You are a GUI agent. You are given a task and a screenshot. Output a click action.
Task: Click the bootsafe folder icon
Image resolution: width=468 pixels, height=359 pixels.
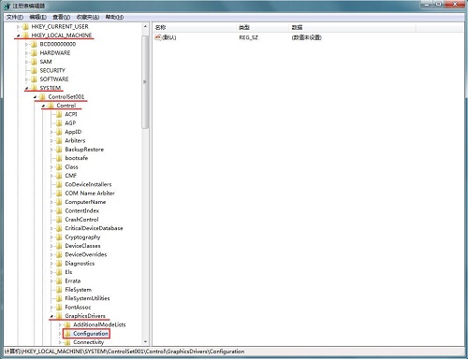tap(59, 158)
